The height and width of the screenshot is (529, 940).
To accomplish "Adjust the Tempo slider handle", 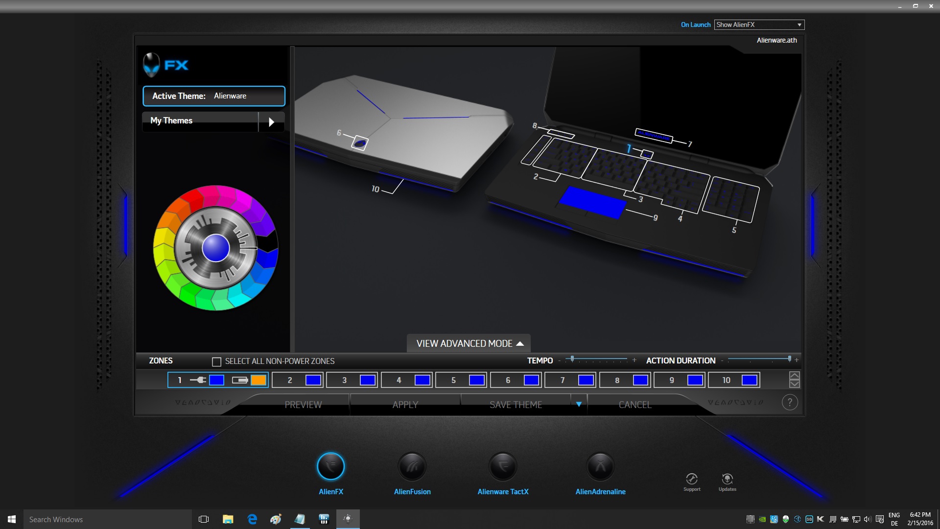I will point(572,359).
